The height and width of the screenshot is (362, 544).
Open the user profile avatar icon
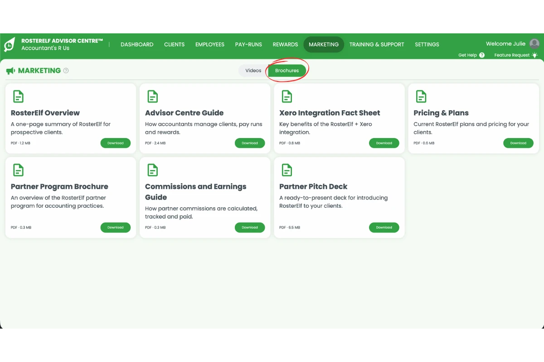(x=534, y=44)
